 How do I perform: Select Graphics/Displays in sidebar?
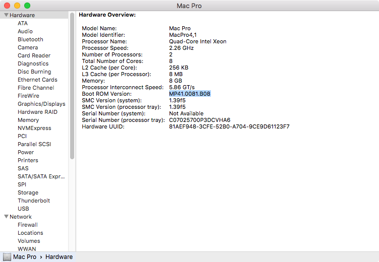(x=41, y=104)
